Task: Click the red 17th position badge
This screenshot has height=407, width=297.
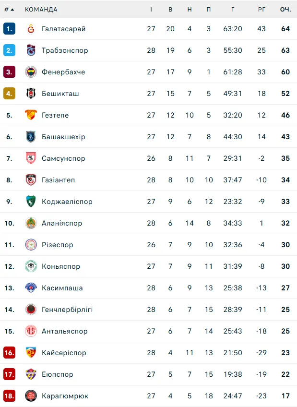Action: [x=9, y=374]
